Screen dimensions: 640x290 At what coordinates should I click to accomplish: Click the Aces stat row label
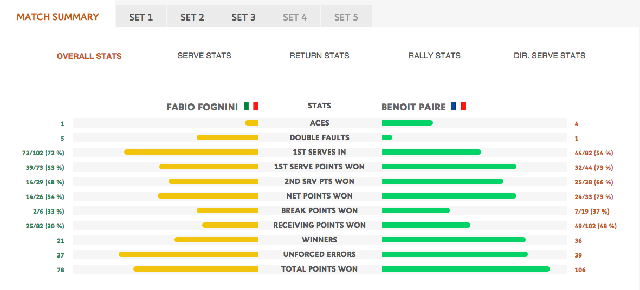(x=319, y=123)
